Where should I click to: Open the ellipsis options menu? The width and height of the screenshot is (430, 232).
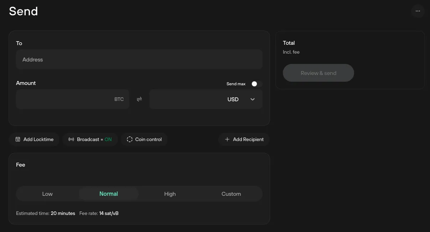tap(418, 11)
